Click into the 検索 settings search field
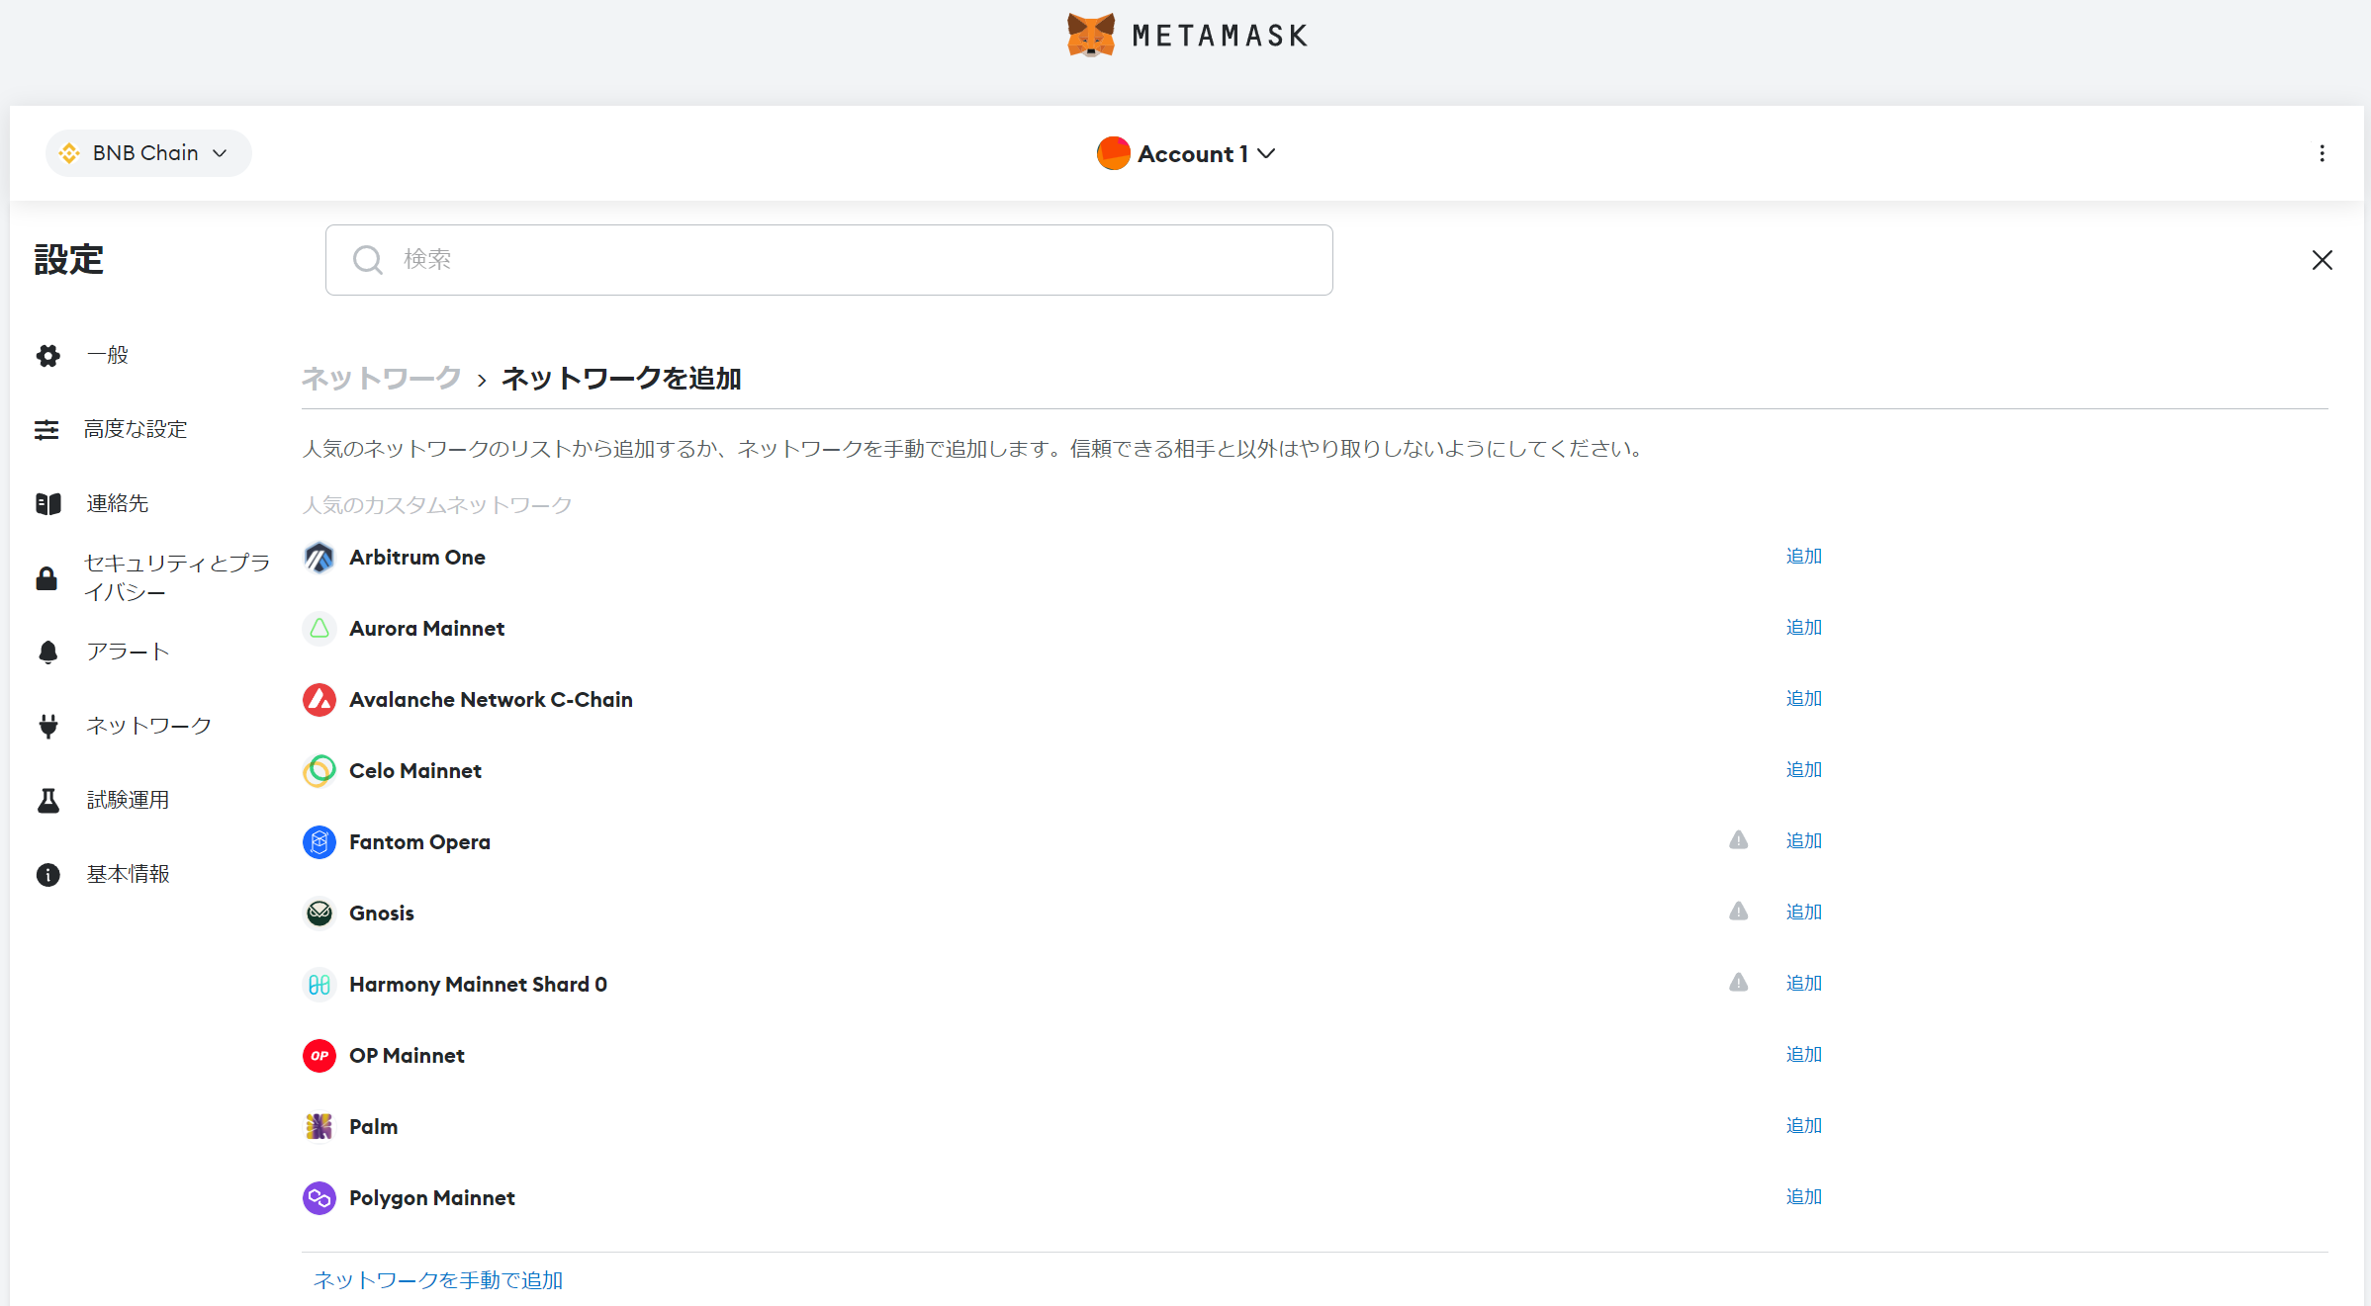Image resolution: width=2371 pixels, height=1306 pixels. point(829,260)
